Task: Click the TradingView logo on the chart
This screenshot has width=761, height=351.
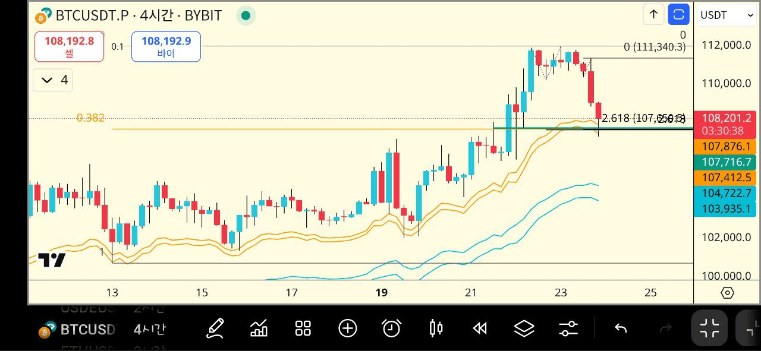Action: pyautogui.click(x=52, y=260)
